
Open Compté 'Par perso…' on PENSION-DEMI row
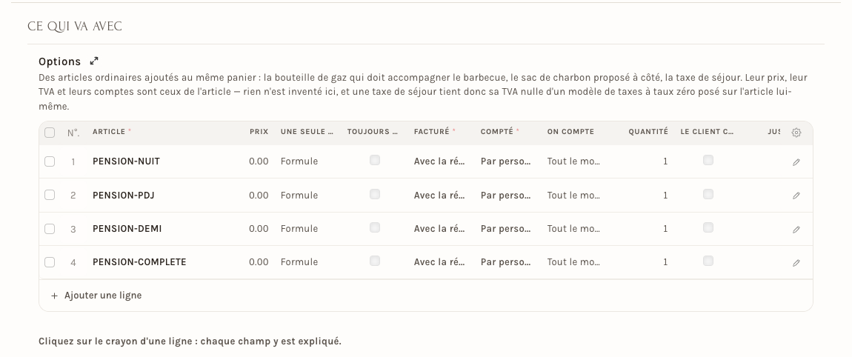point(505,229)
